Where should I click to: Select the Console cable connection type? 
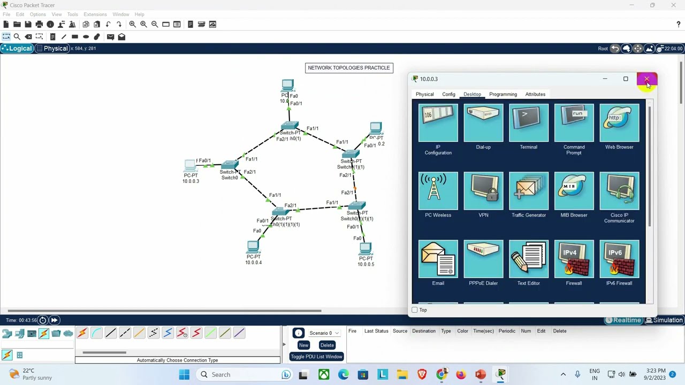96,333
